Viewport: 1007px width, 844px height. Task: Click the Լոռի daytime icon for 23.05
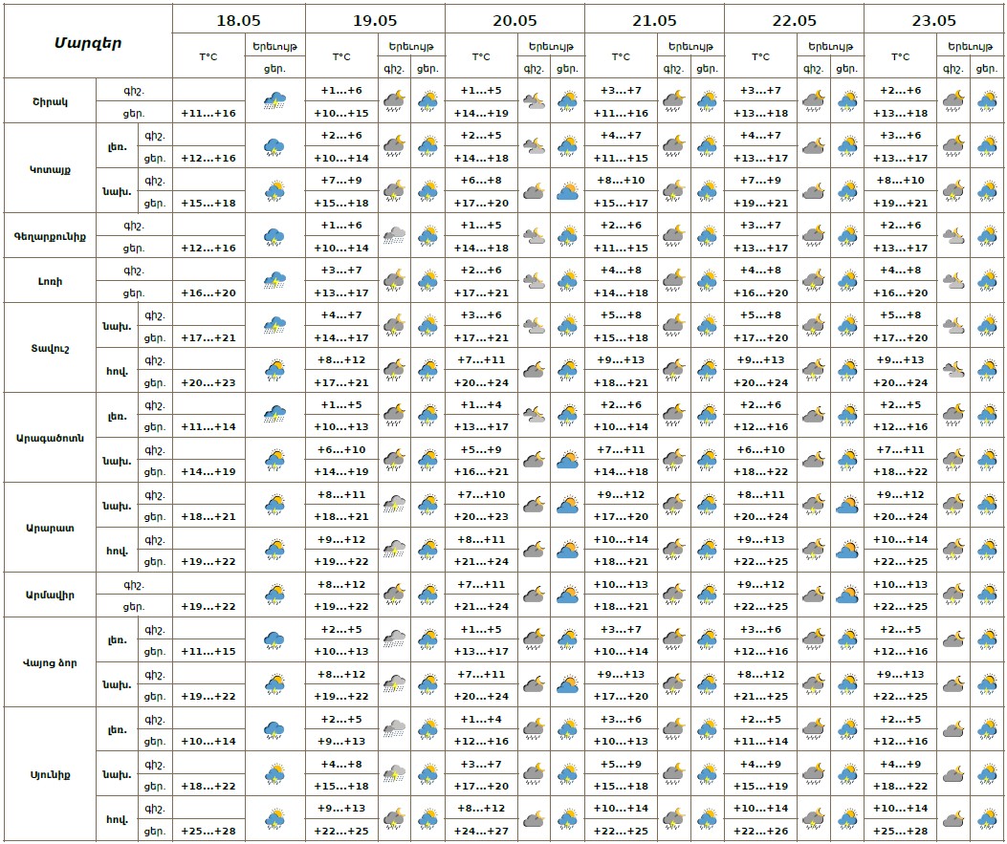point(987,280)
